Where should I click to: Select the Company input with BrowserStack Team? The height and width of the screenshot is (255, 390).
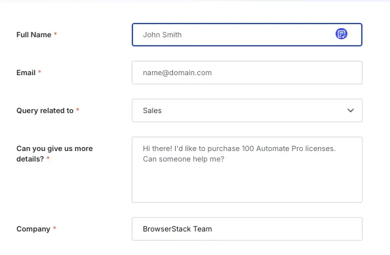coord(247,229)
